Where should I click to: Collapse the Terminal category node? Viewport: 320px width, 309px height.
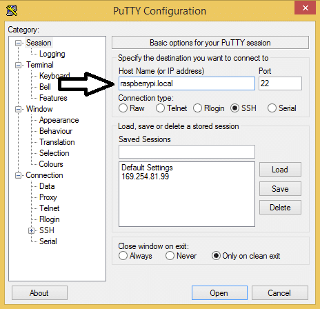[18, 65]
